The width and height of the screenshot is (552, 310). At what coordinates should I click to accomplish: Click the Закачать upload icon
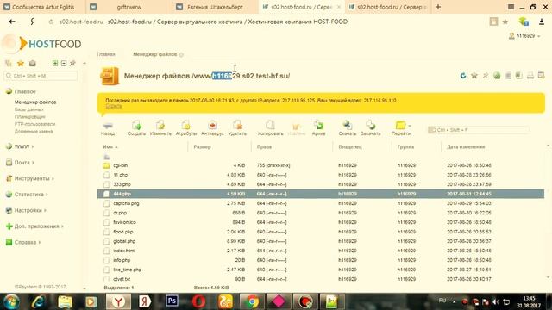coord(370,126)
